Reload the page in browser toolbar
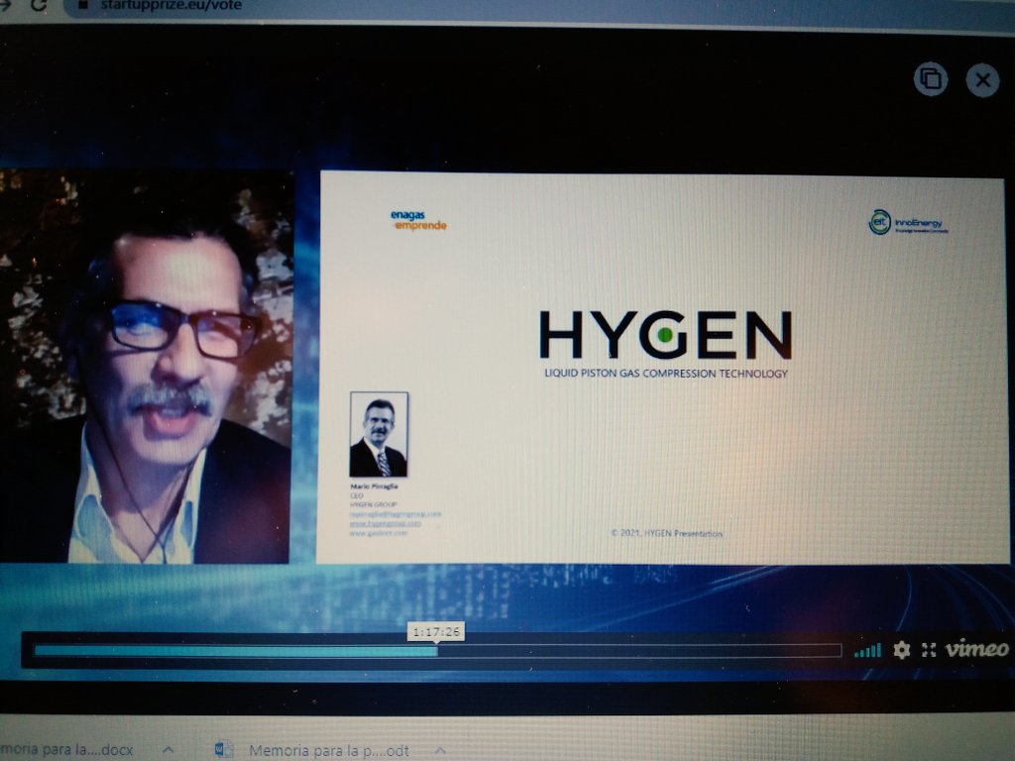This screenshot has width=1015, height=761. click(39, 5)
